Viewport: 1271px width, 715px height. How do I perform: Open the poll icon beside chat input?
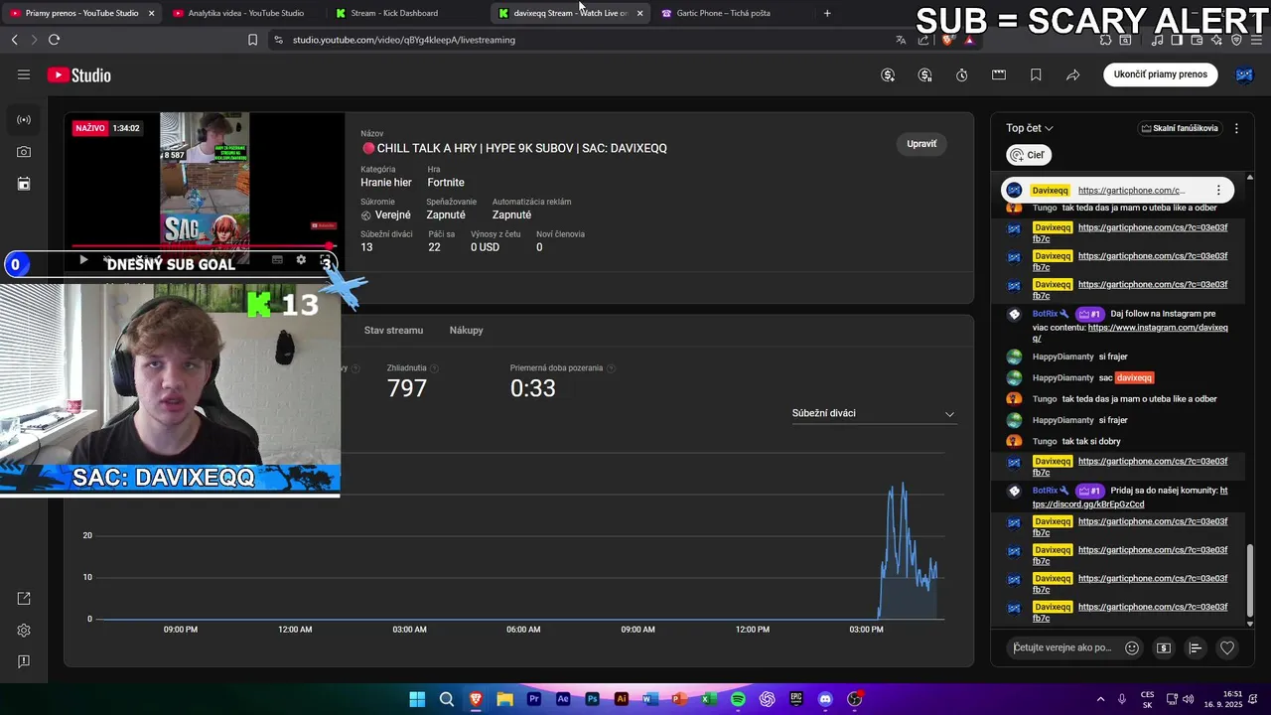pyautogui.click(x=1196, y=648)
